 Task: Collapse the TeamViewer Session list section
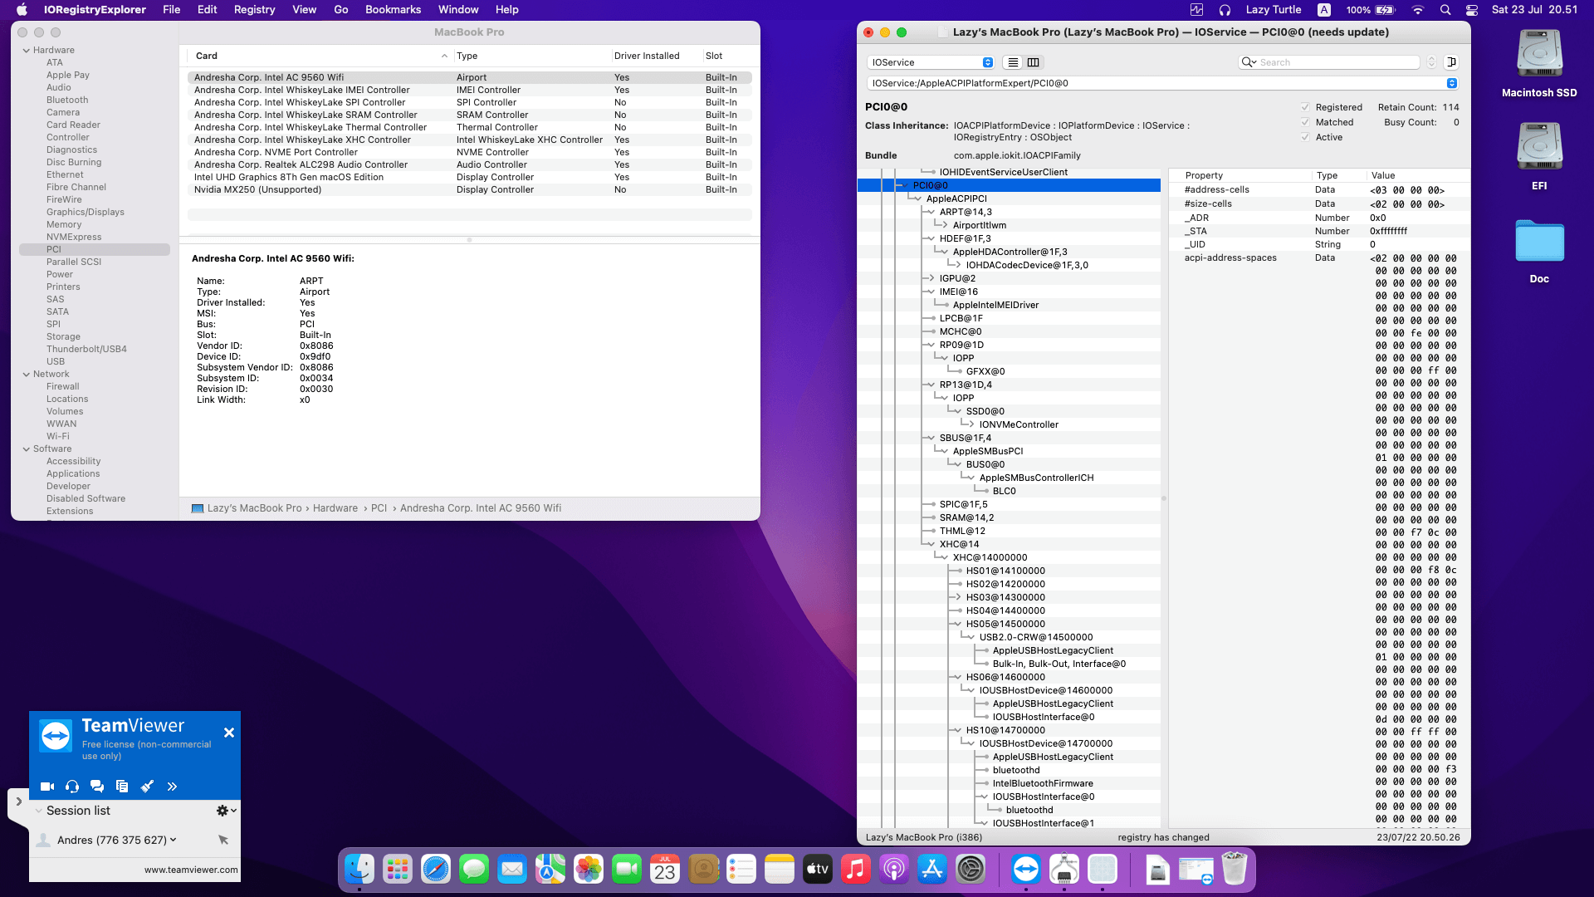(x=39, y=811)
